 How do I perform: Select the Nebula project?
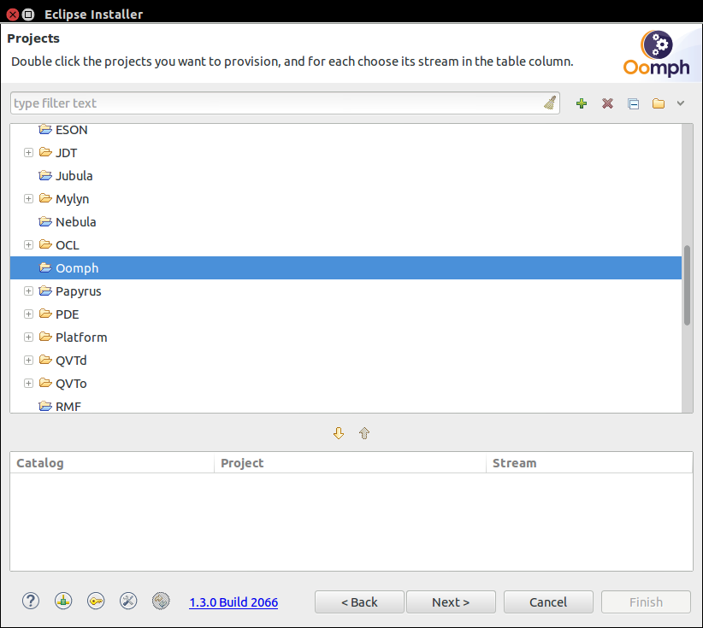click(76, 222)
